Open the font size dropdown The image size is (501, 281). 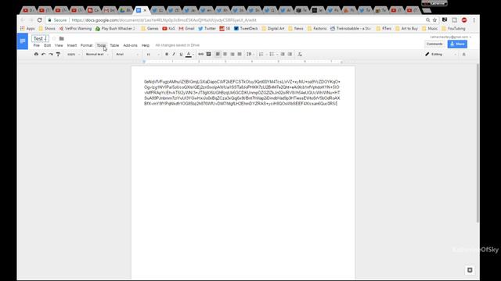(153, 55)
